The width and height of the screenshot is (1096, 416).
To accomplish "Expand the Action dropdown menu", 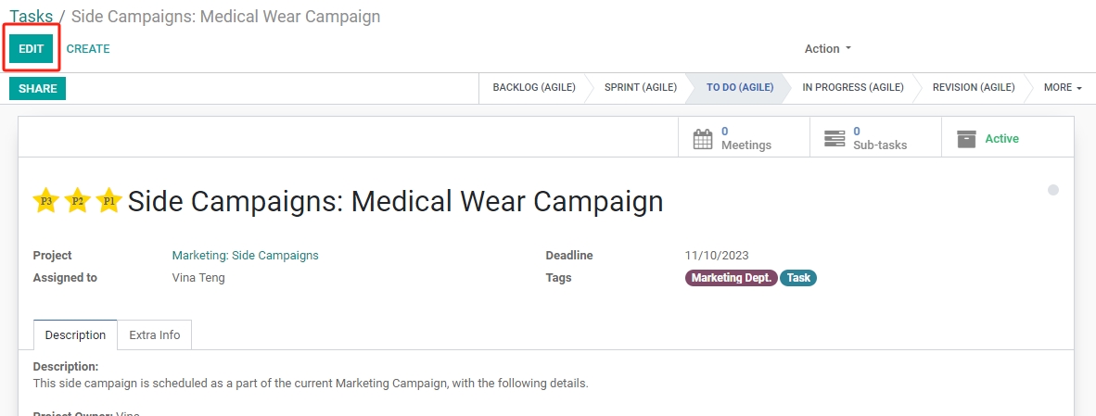I will click(828, 49).
